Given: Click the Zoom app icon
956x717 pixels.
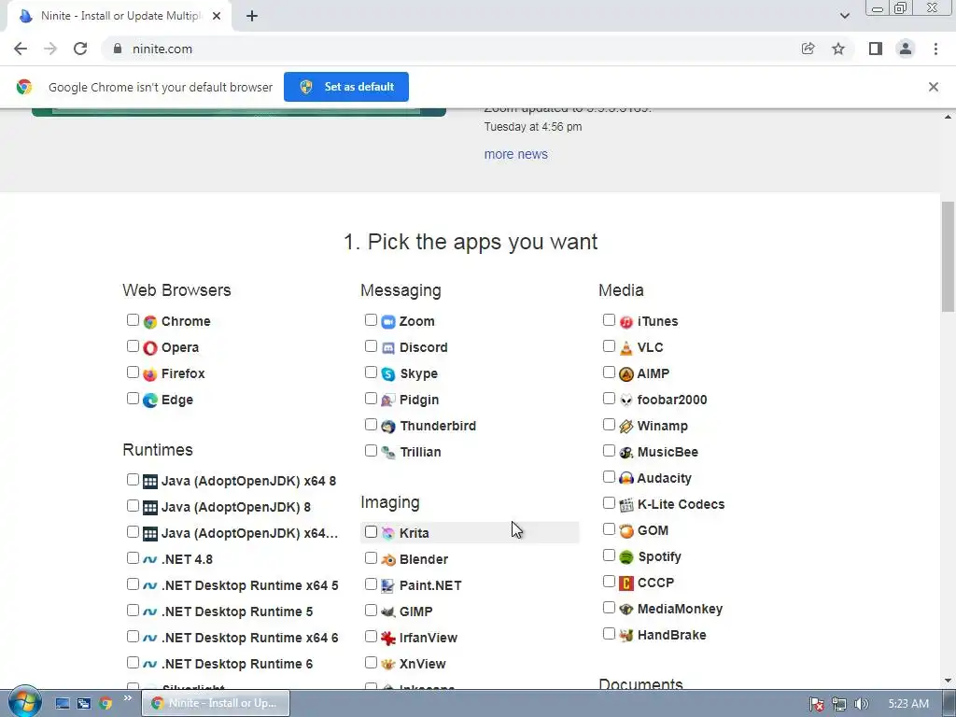Looking at the screenshot, I should [387, 321].
